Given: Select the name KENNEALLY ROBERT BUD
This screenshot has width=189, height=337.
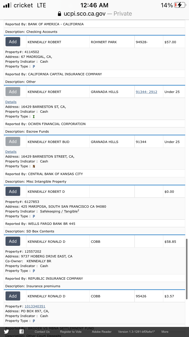Looking at the screenshot, I should click(48, 142).
